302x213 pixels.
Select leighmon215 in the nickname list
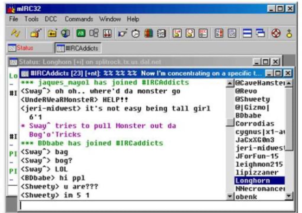259,164
